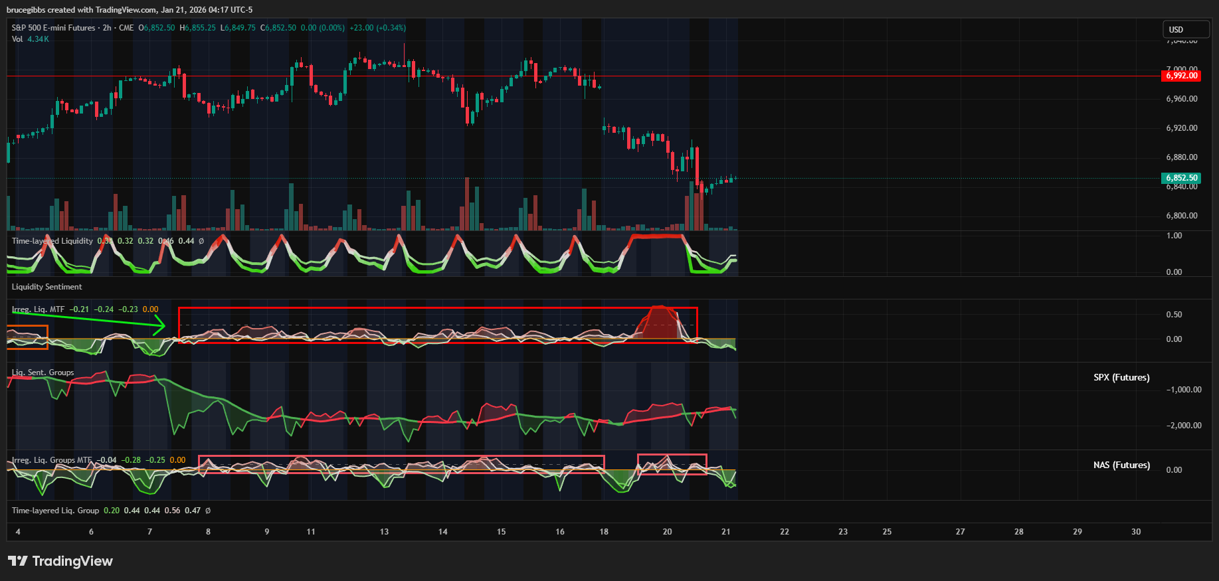This screenshot has width=1219, height=581.
Task: Open the USD currency selector
Action: 1185,30
